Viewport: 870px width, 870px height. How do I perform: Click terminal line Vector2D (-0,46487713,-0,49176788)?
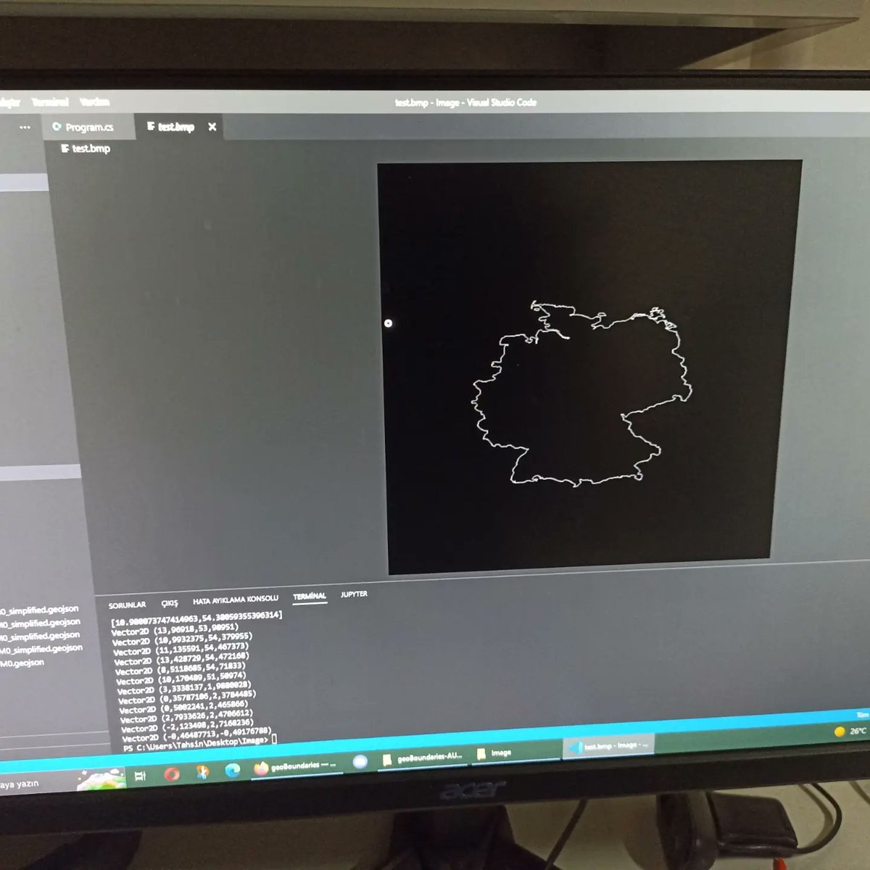(196, 734)
